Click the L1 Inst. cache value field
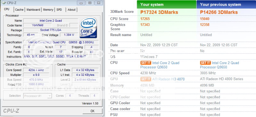The width and height of the screenshot is (256, 117). coord(85,75)
